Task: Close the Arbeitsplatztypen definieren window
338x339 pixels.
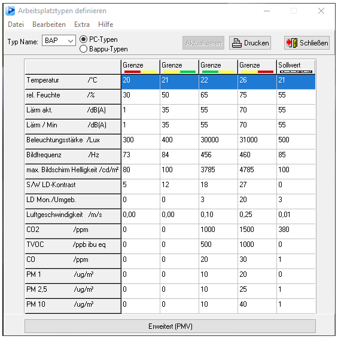Action: (321, 11)
